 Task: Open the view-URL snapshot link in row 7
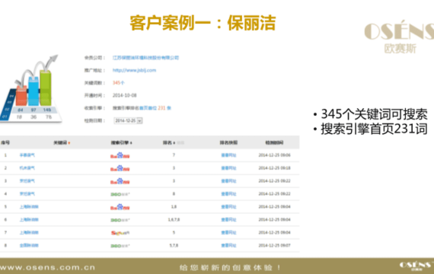pos(228,232)
